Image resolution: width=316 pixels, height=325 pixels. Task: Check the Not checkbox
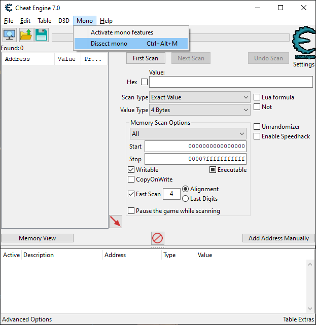coord(257,107)
